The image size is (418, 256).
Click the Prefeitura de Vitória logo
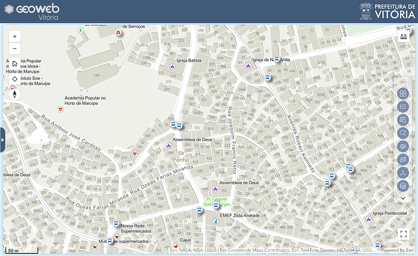point(388,11)
